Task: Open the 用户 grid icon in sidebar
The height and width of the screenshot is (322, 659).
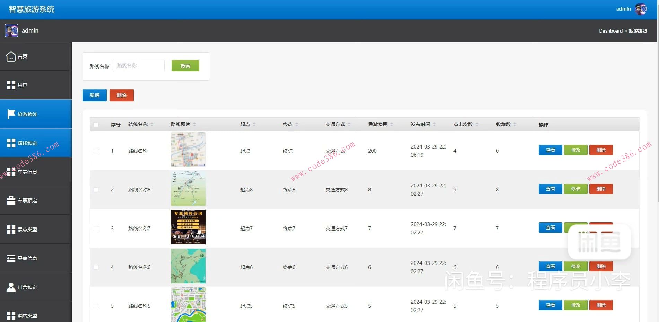Action: tap(11, 85)
